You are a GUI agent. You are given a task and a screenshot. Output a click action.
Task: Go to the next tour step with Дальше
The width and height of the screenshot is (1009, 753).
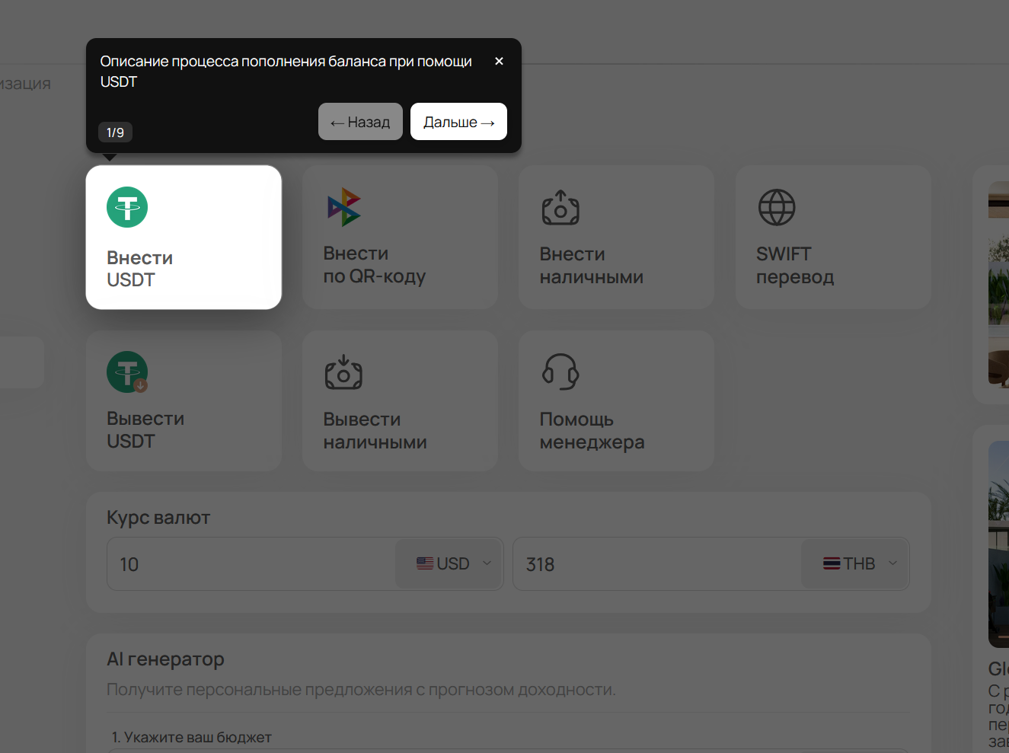(458, 122)
